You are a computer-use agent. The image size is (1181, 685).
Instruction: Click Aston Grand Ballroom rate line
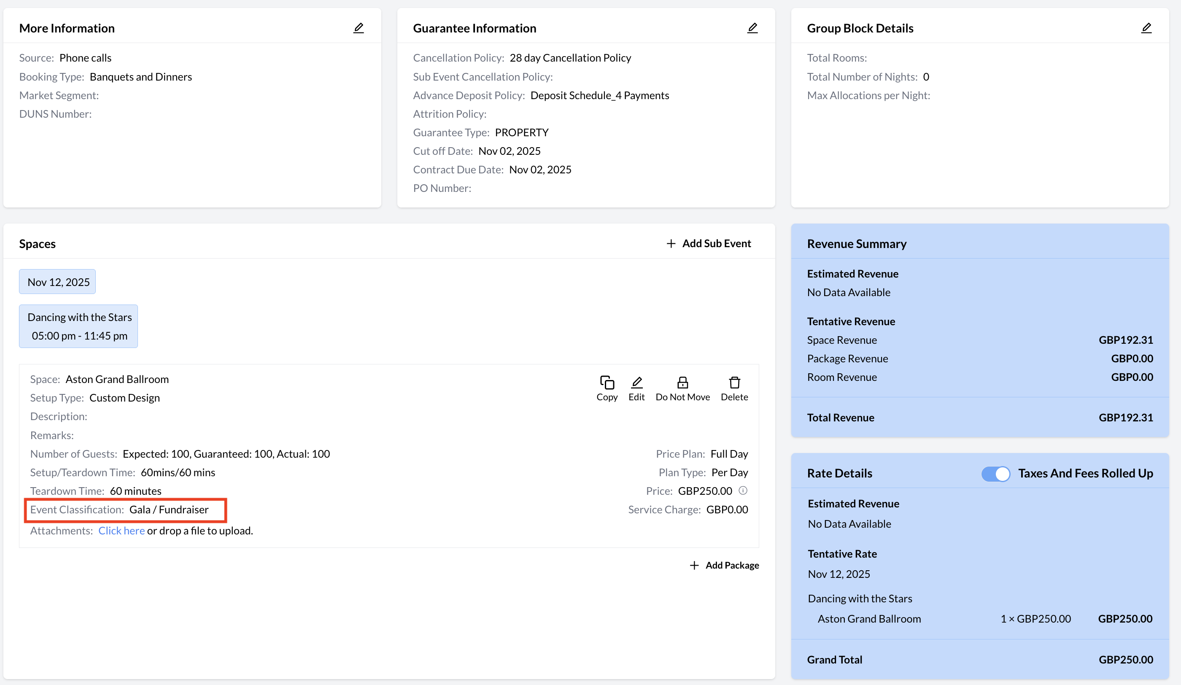pyautogui.click(x=869, y=619)
